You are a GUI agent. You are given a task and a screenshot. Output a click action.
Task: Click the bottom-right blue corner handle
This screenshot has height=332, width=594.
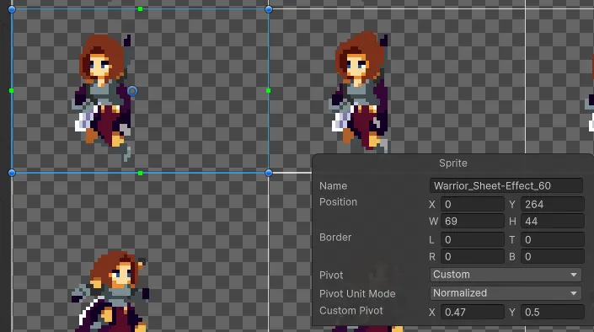pyautogui.click(x=269, y=173)
